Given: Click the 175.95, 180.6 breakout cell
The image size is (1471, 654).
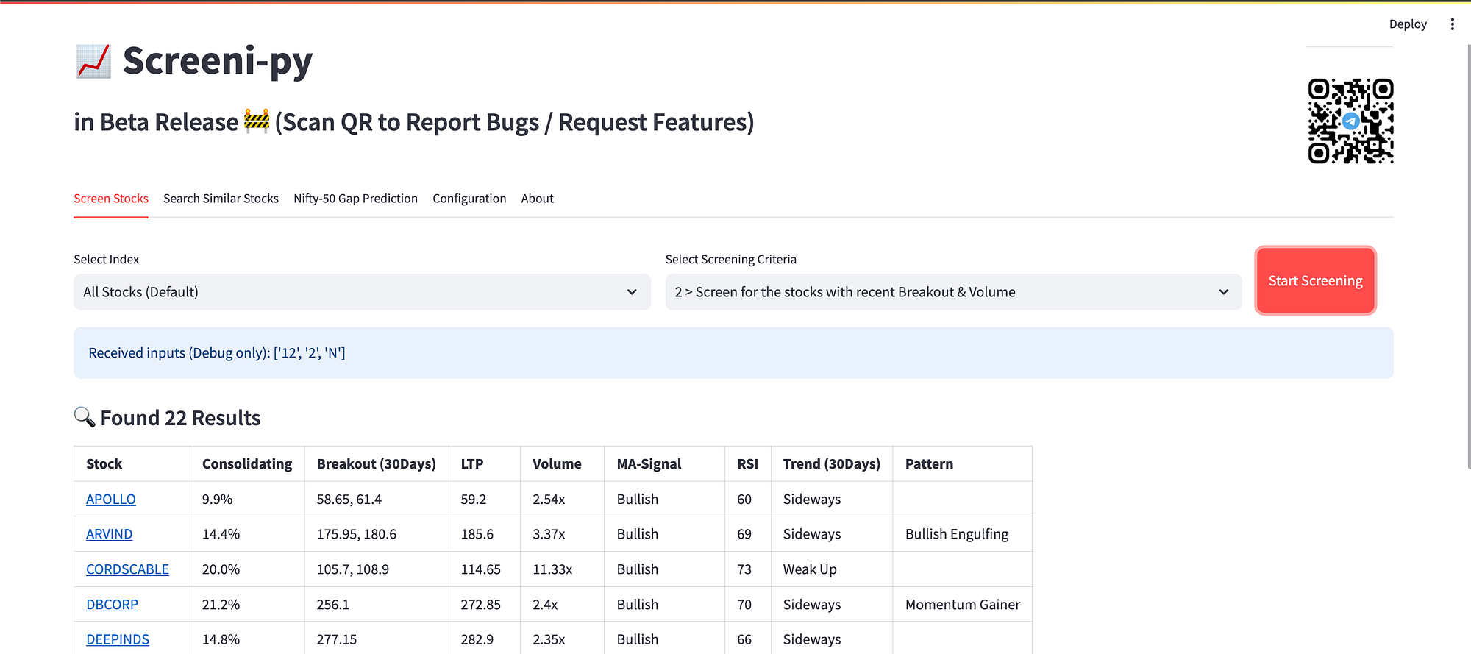Looking at the screenshot, I should point(377,534).
